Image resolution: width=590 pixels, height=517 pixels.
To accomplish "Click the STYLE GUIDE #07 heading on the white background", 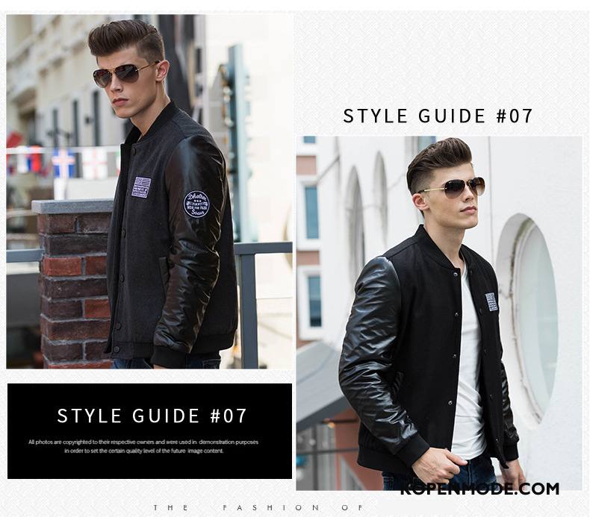I will click(x=438, y=116).
